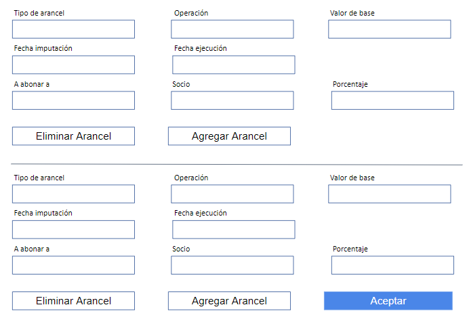Click the second section's Operación field
467x324 pixels.
pyautogui.click(x=232, y=194)
